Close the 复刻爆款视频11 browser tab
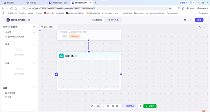 (x=91, y=3)
